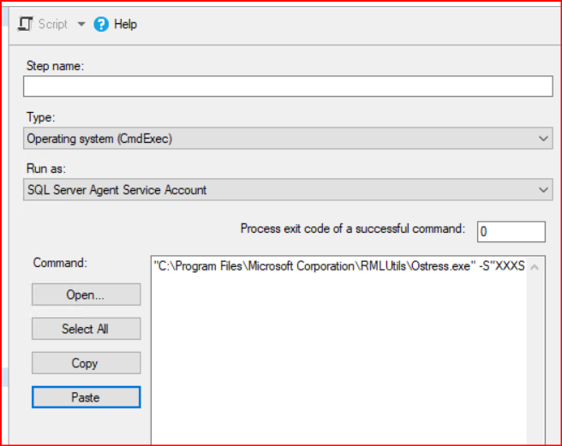
Task: Click the blue Help question mark icon
Action: [101, 24]
